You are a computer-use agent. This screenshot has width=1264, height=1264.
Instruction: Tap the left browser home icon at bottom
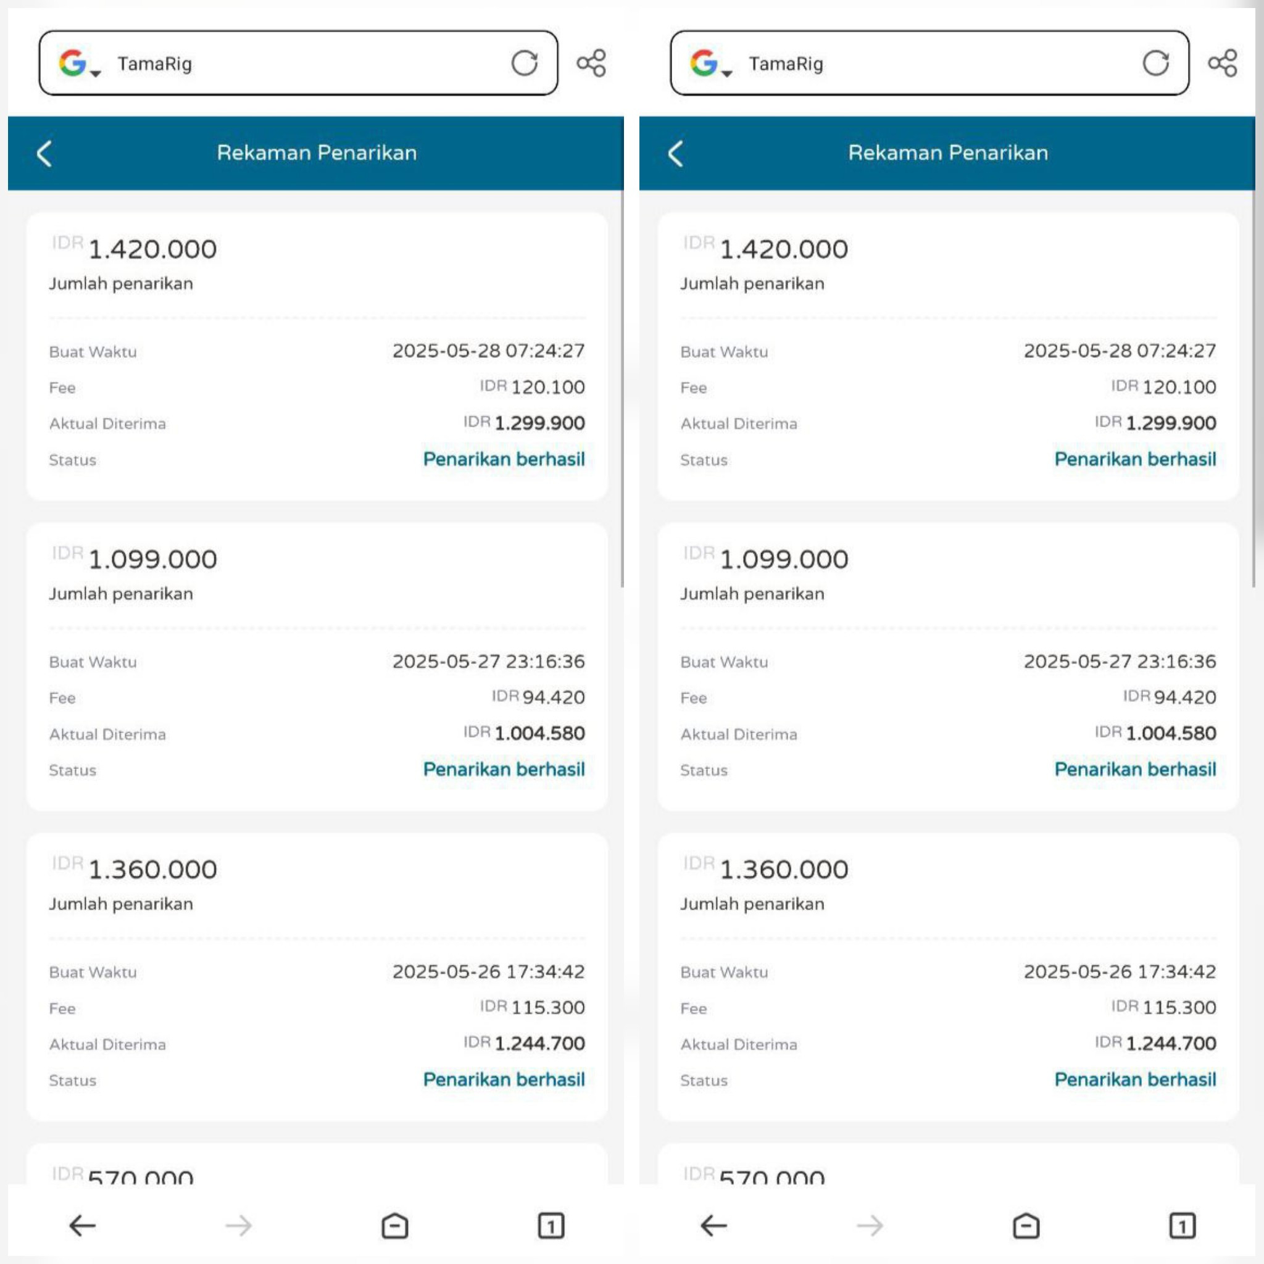(394, 1225)
